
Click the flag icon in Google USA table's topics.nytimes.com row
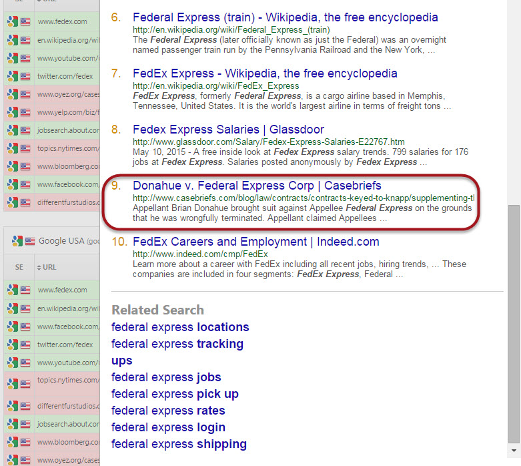pyautogui.click(x=25, y=384)
